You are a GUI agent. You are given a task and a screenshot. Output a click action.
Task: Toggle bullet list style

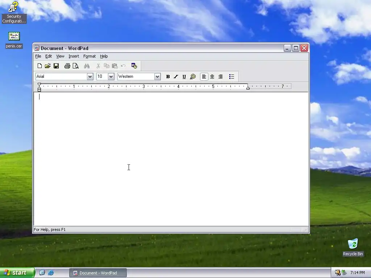click(x=232, y=77)
